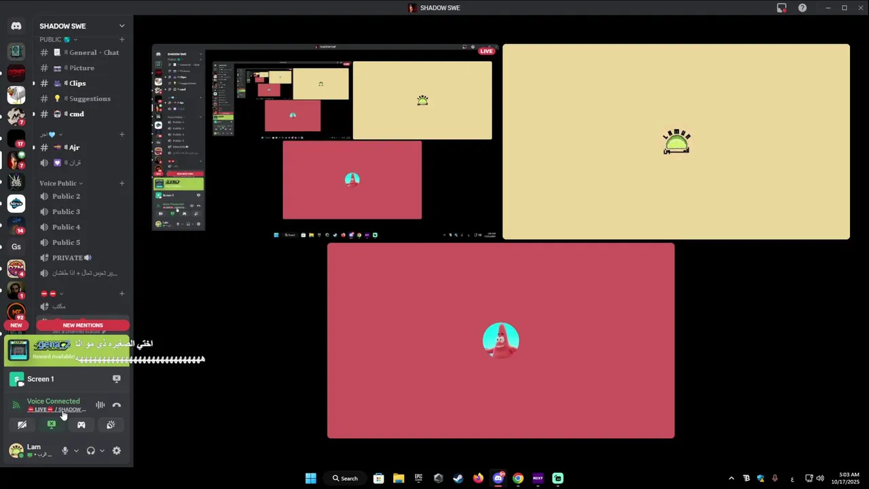Open the soundboard icon in voice panel
This screenshot has width=869, height=489.
pos(111,424)
